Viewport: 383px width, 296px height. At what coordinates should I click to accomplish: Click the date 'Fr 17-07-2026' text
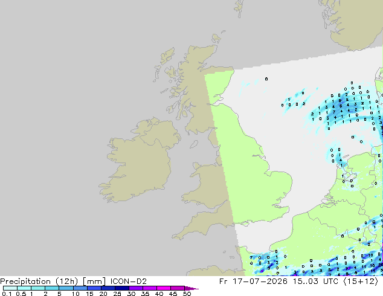pos(253,282)
